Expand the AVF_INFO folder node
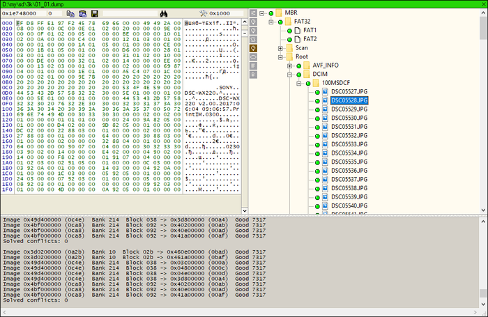The width and height of the screenshot is (488, 317). coord(289,65)
